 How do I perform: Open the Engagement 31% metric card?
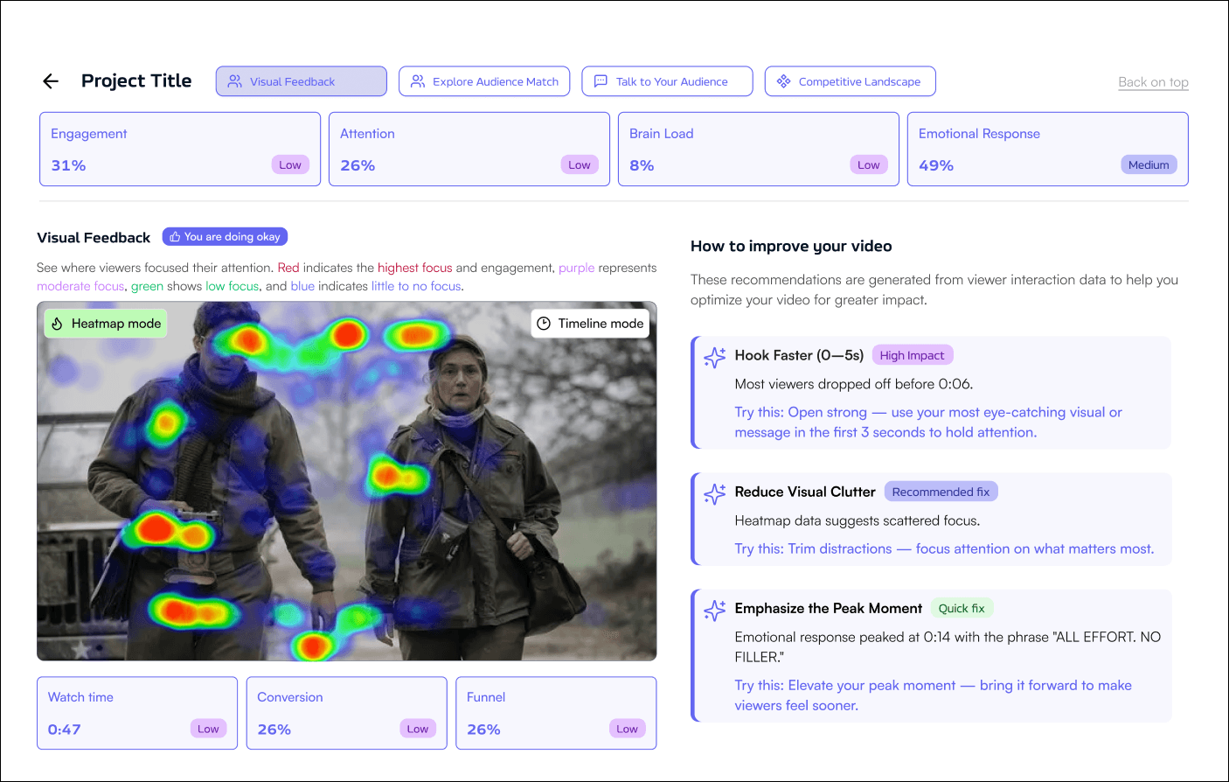180,149
